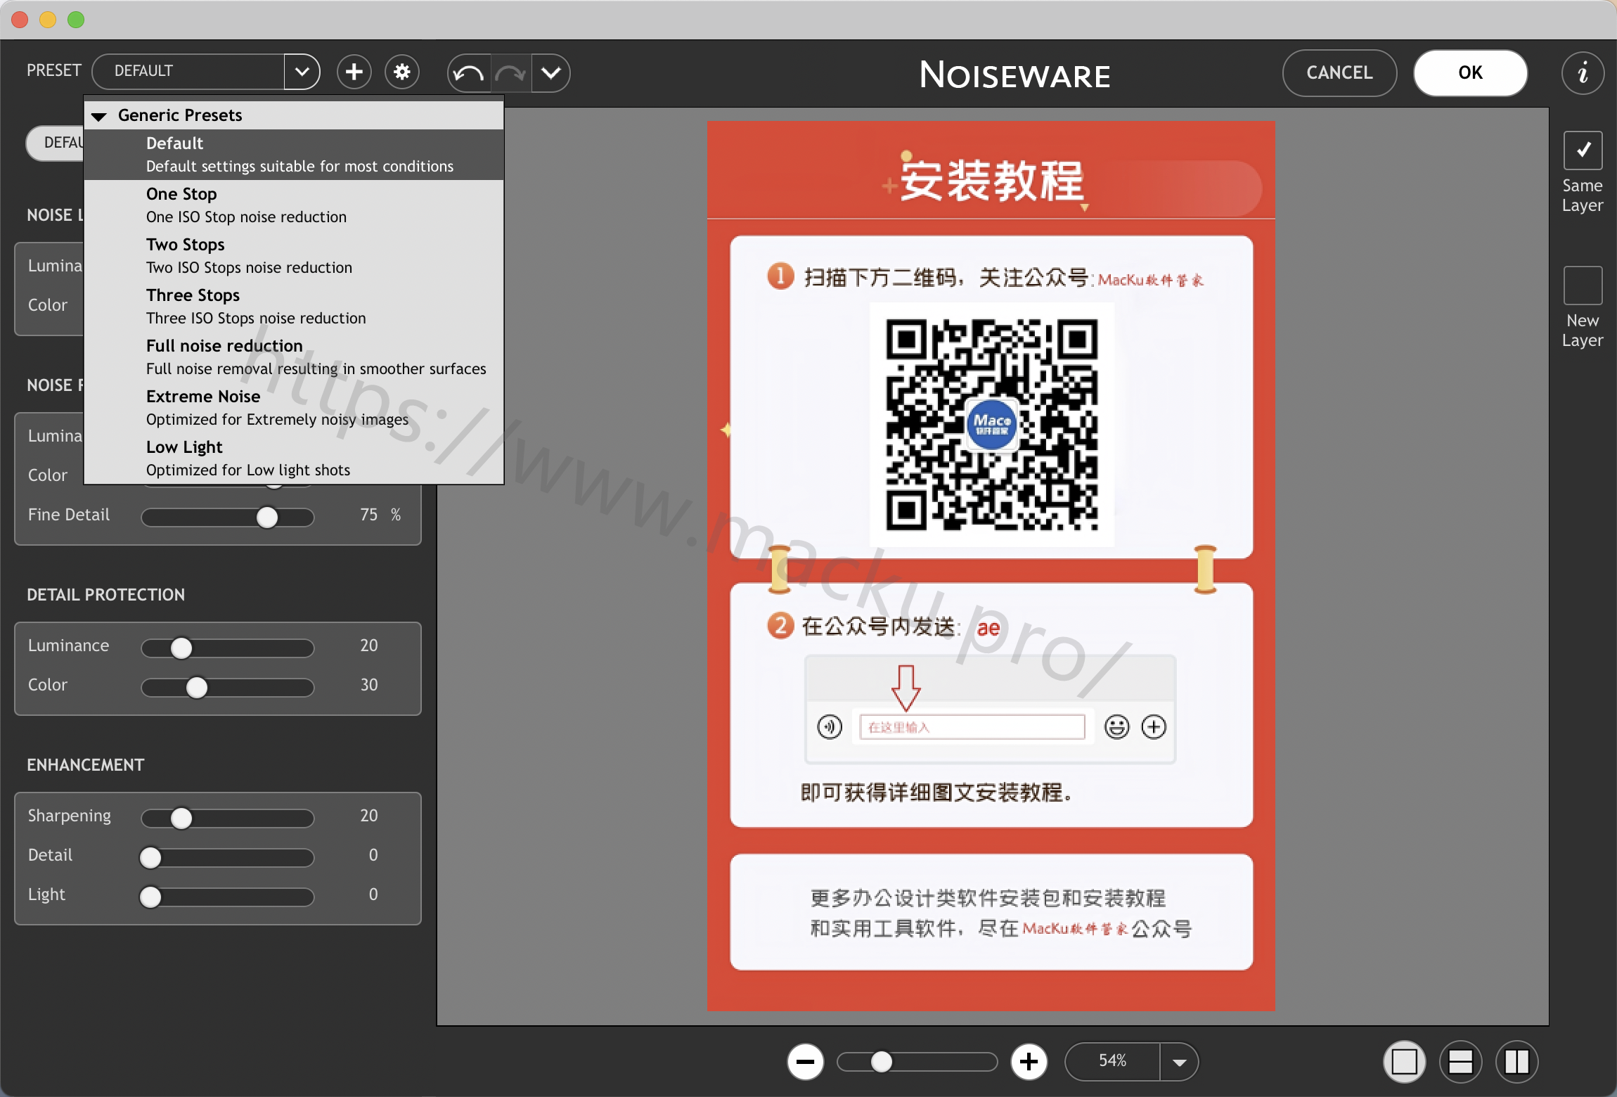Switch to horizontal split preview
Image resolution: width=1617 pixels, height=1097 pixels.
point(1461,1061)
